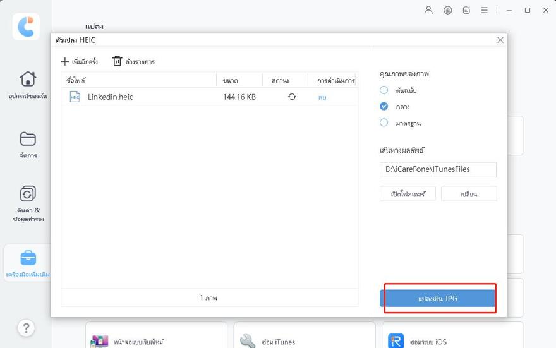Select the original quality radio button
The width and height of the screenshot is (556, 348).
(384, 90)
